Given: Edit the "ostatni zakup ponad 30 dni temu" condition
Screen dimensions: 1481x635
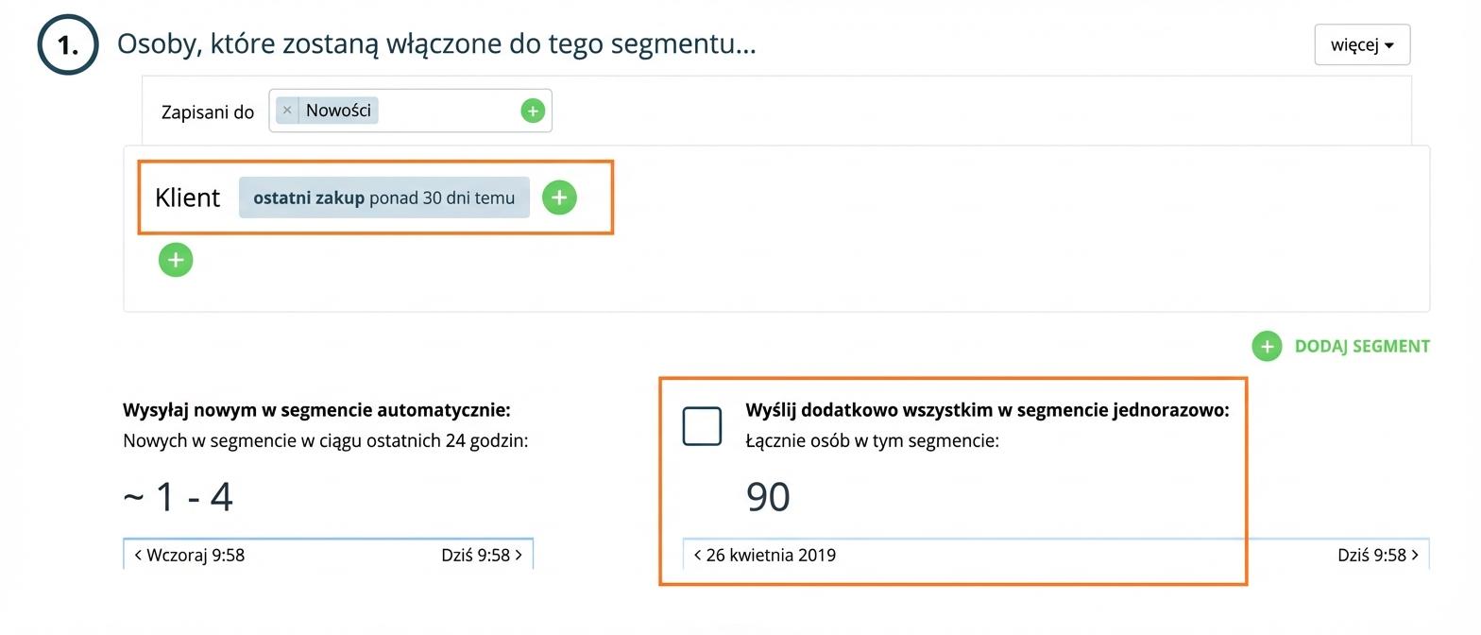Looking at the screenshot, I should click(383, 198).
